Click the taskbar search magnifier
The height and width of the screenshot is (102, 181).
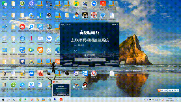click(8, 99)
